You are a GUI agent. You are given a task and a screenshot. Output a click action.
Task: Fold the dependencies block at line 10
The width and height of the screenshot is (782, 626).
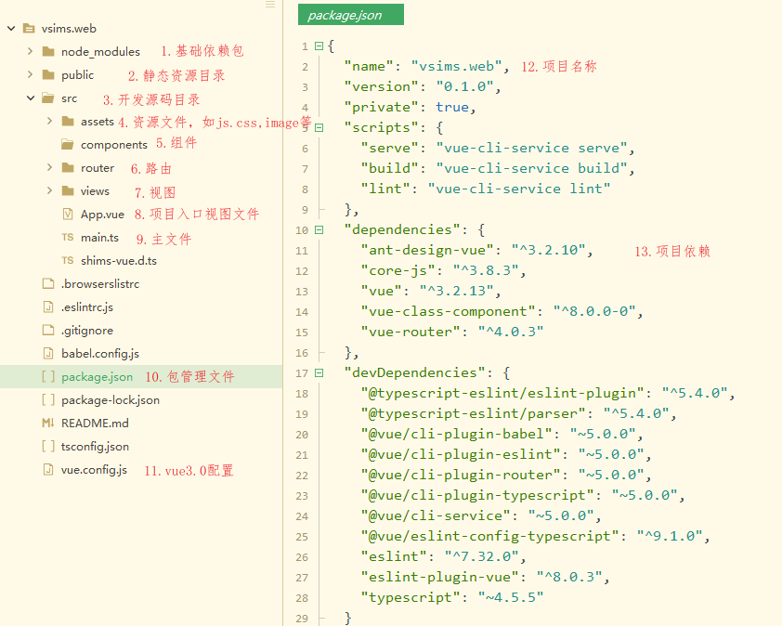319,230
